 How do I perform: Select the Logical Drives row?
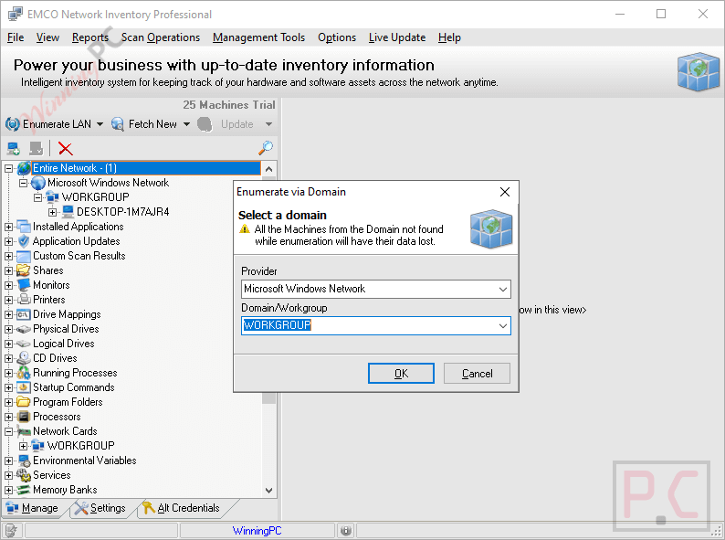tap(63, 344)
